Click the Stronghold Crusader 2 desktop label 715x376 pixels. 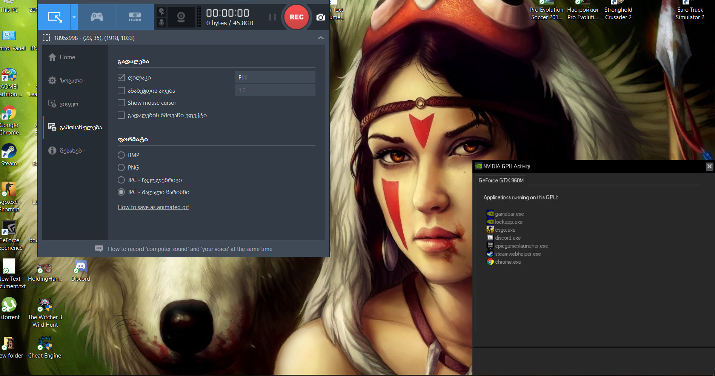pos(618,14)
